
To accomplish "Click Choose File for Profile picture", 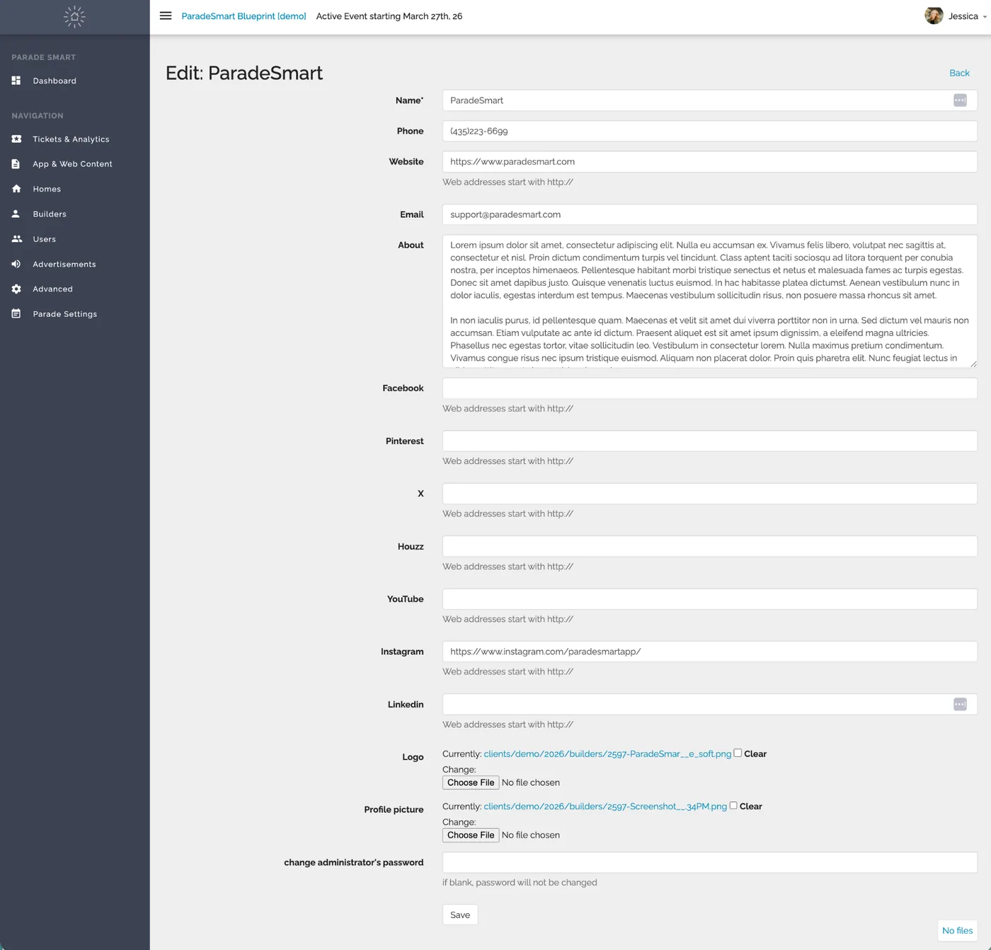I will 471,835.
